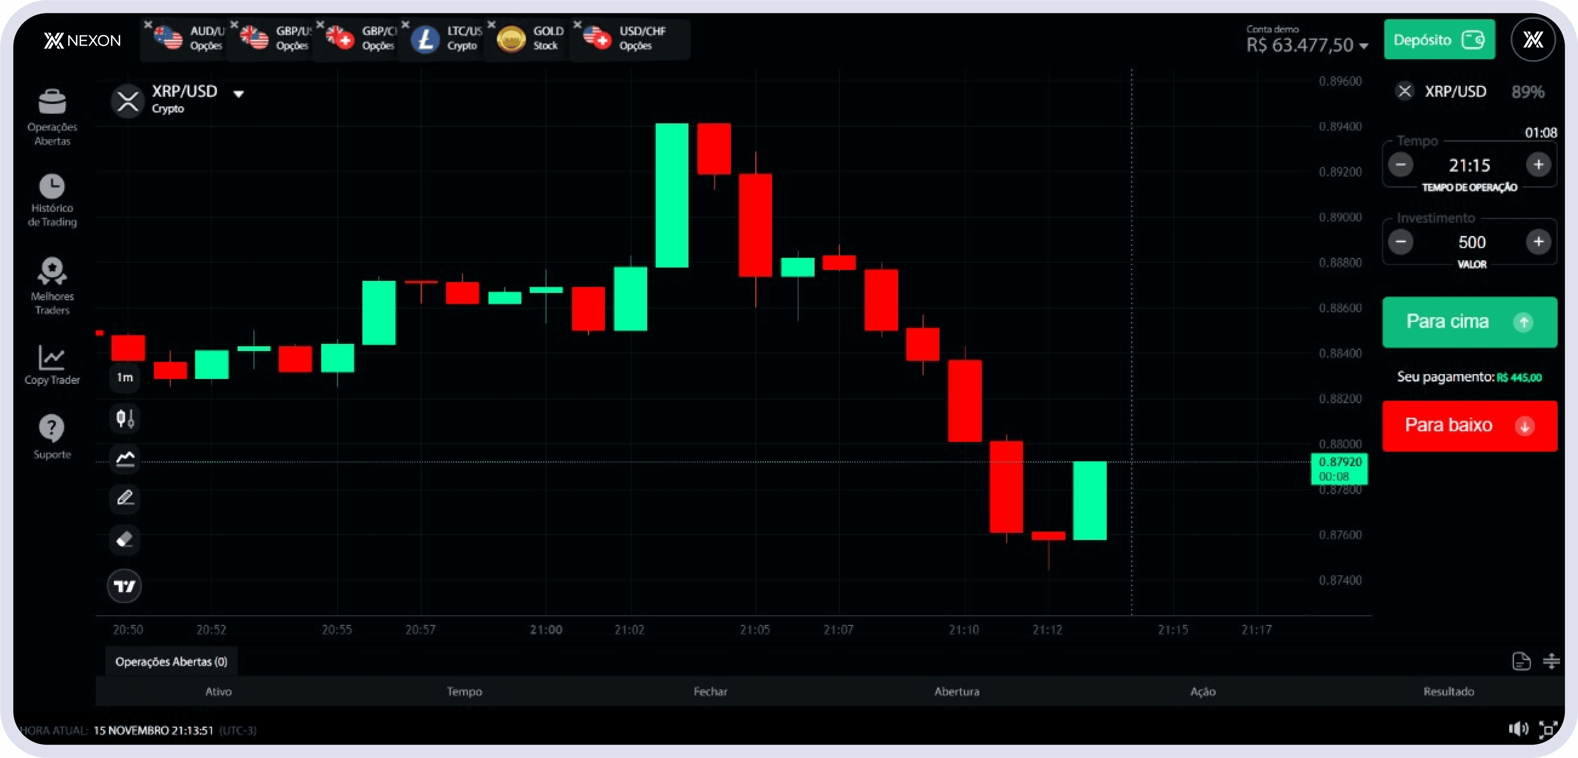Click the Suporte help icon

click(52, 428)
